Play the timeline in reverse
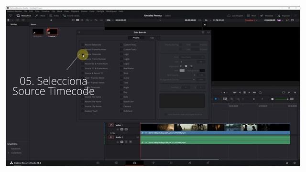The width and height of the screenshot is (306, 172). pyautogui.click(x=240, y=92)
